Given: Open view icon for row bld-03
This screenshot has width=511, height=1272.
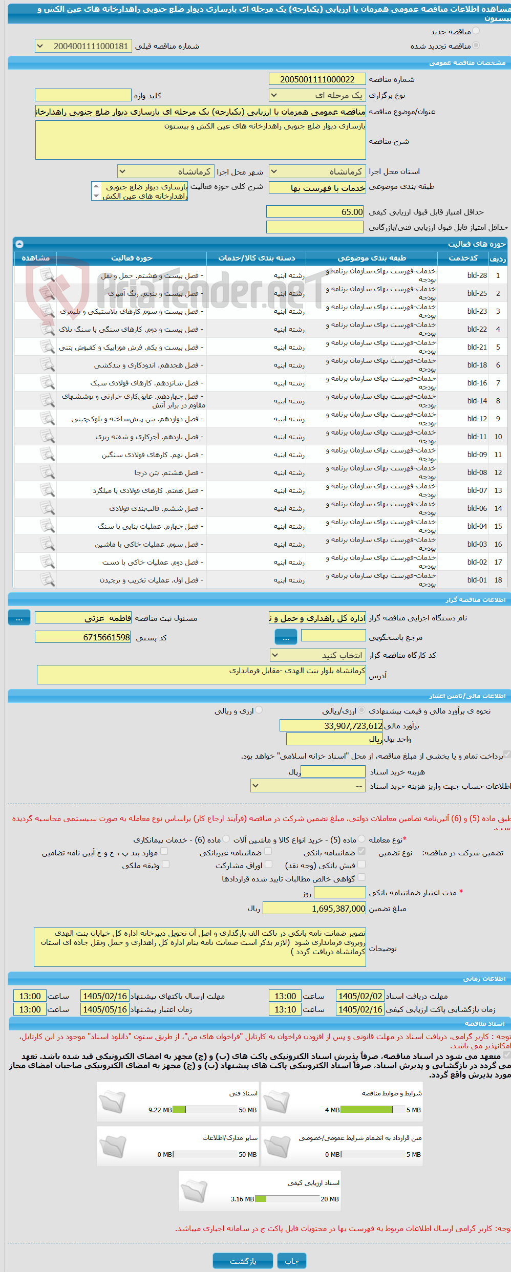Looking at the screenshot, I should point(47,544).
